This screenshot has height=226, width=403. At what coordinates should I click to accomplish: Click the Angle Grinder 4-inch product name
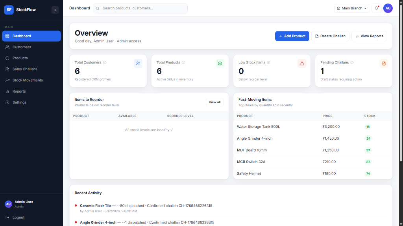pyautogui.click(x=255, y=139)
